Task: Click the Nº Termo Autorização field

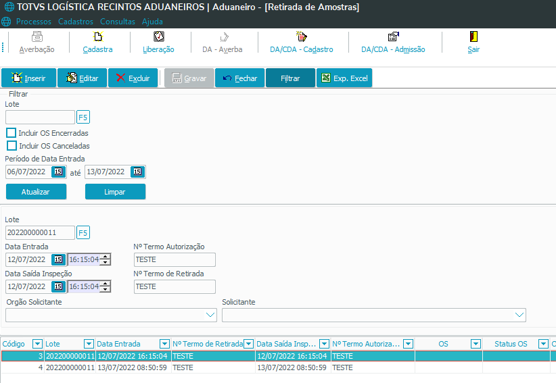Action: coord(175,259)
